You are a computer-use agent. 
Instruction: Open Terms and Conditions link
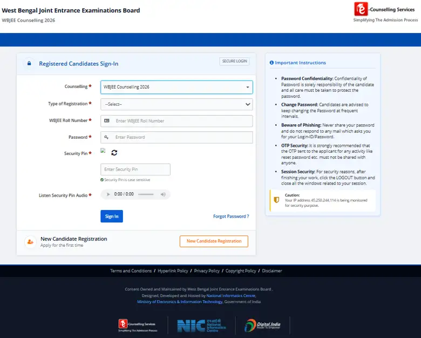click(x=131, y=271)
